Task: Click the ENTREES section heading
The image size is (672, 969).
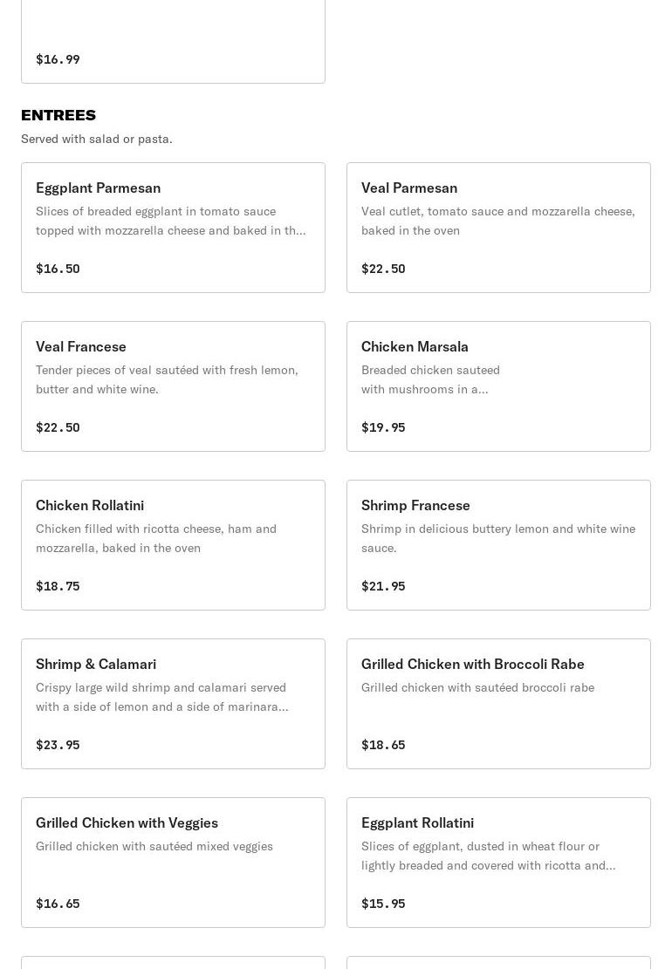Action: (58, 115)
